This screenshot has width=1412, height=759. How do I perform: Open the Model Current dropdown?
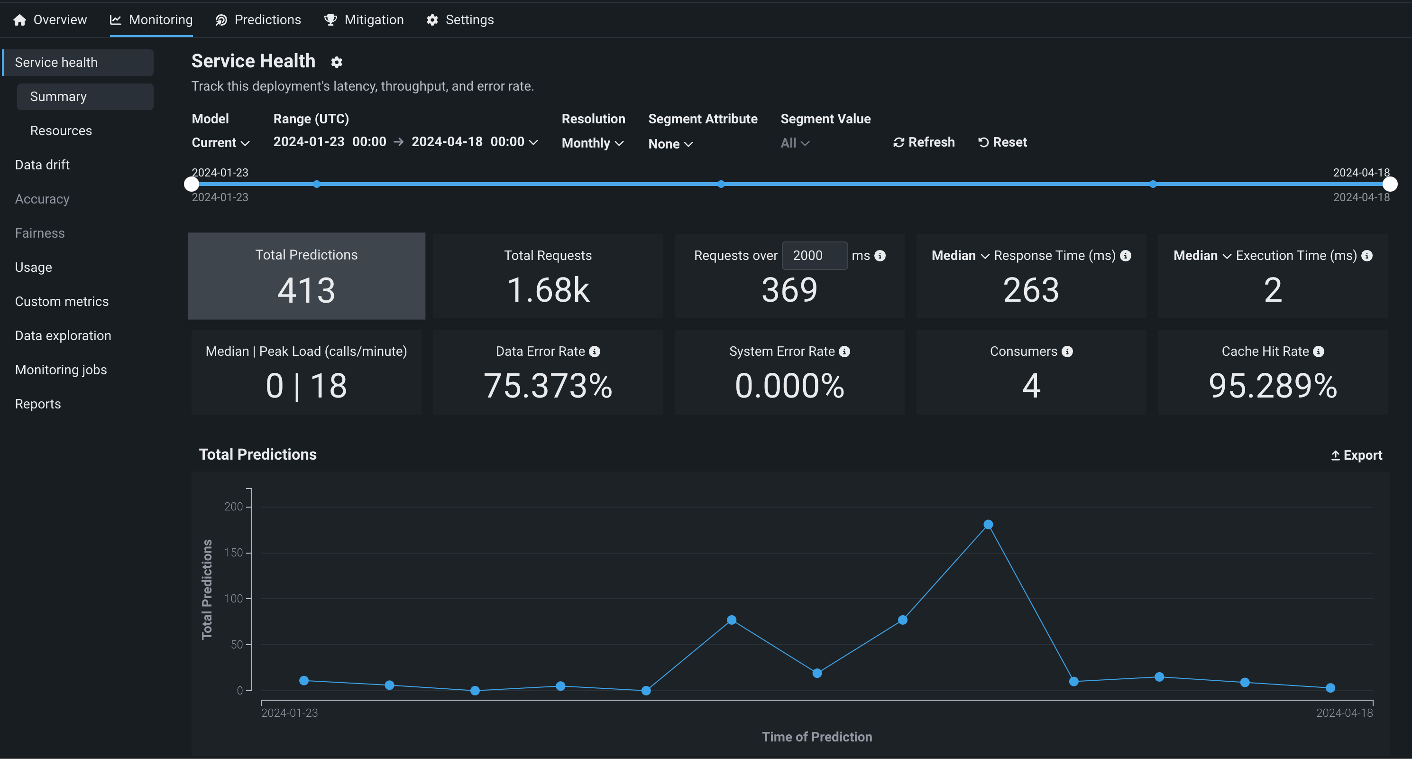coord(221,143)
